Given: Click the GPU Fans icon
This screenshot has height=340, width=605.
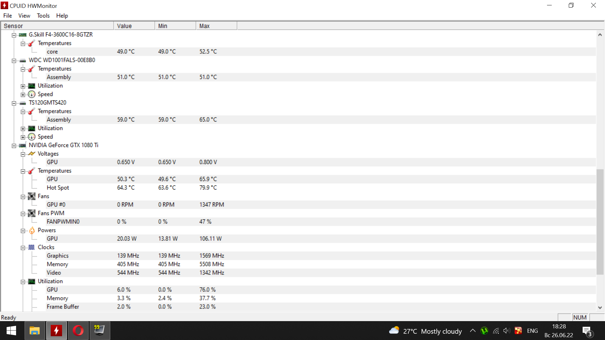Looking at the screenshot, I should (x=32, y=196).
